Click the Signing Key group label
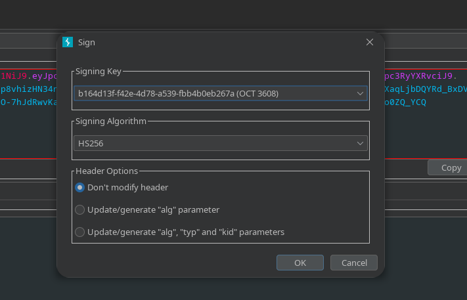 [x=99, y=71]
